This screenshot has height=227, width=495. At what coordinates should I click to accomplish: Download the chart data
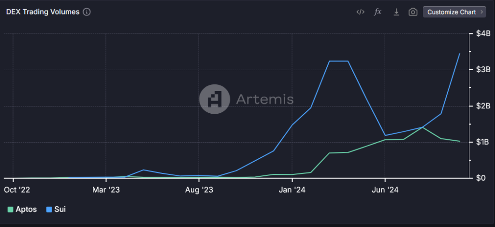pos(396,12)
